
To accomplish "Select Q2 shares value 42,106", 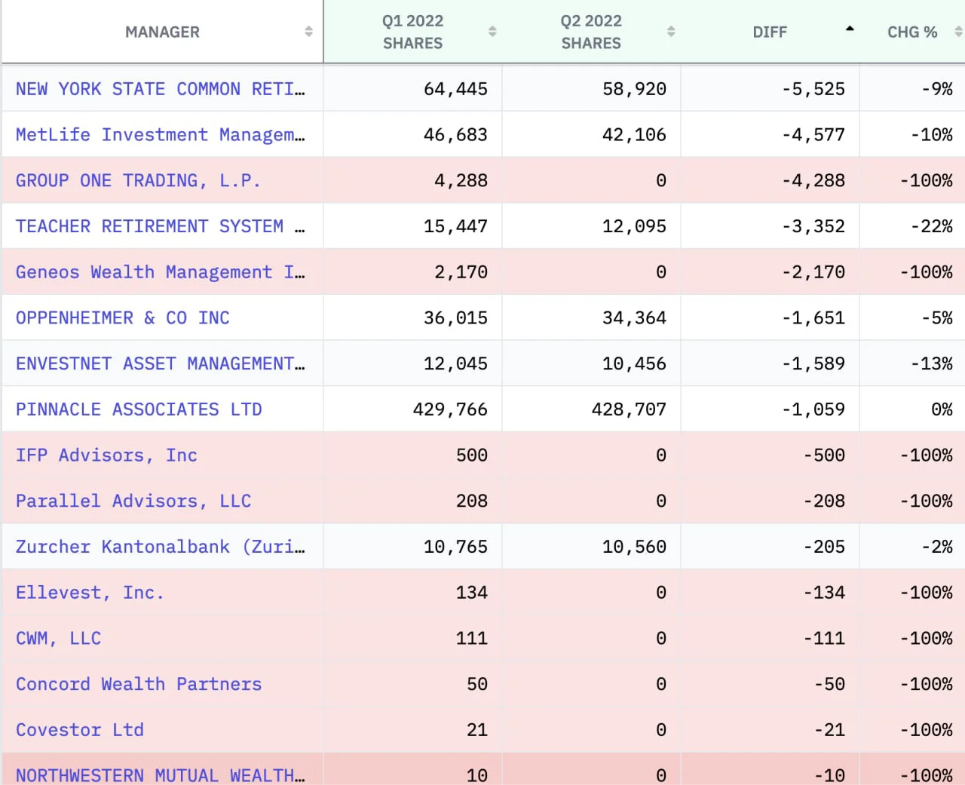I will pos(634,135).
